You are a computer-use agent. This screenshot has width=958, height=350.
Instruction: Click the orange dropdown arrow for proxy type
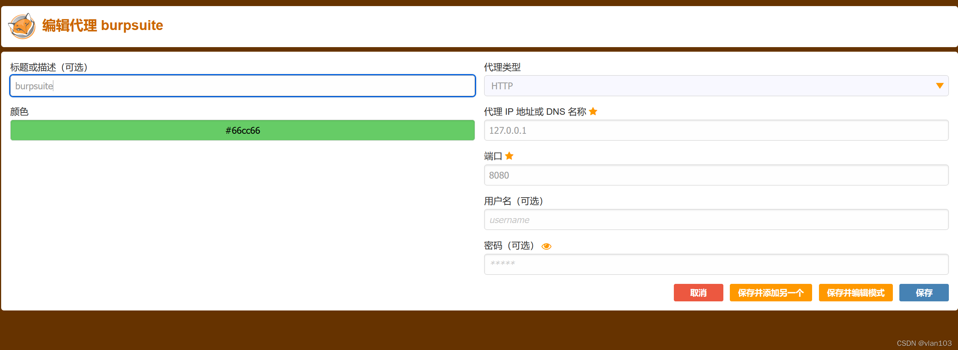pyautogui.click(x=940, y=86)
